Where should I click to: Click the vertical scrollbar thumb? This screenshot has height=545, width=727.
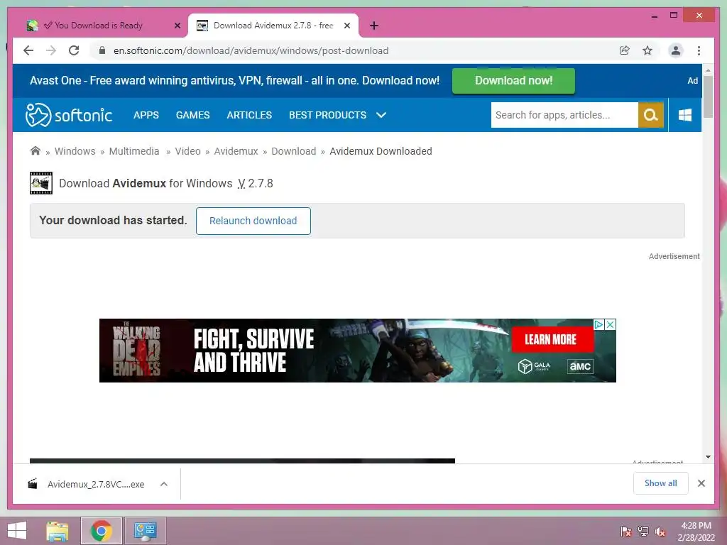pos(708,97)
